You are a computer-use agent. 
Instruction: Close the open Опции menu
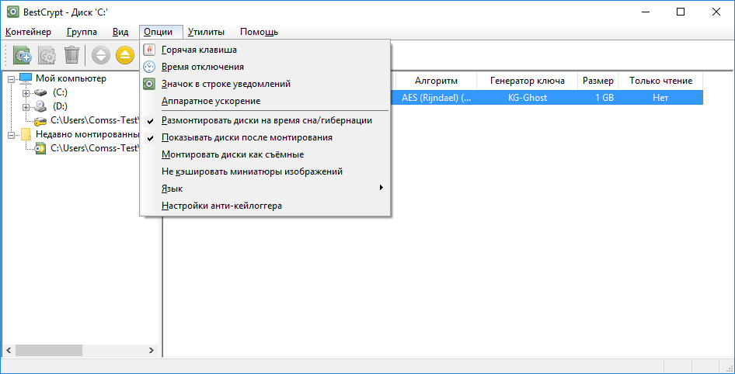pyautogui.click(x=162, y=33)
